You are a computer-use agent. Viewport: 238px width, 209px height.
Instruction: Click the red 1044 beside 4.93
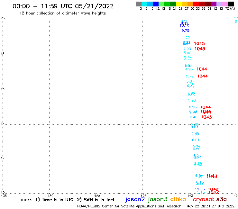click(x=202, y=69)
